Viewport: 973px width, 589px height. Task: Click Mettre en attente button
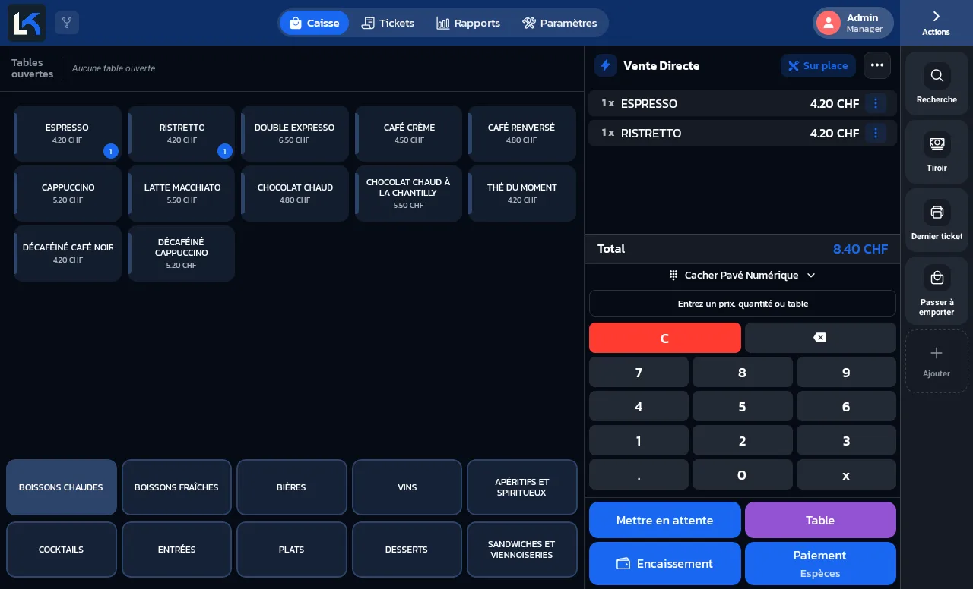(665, 520)
